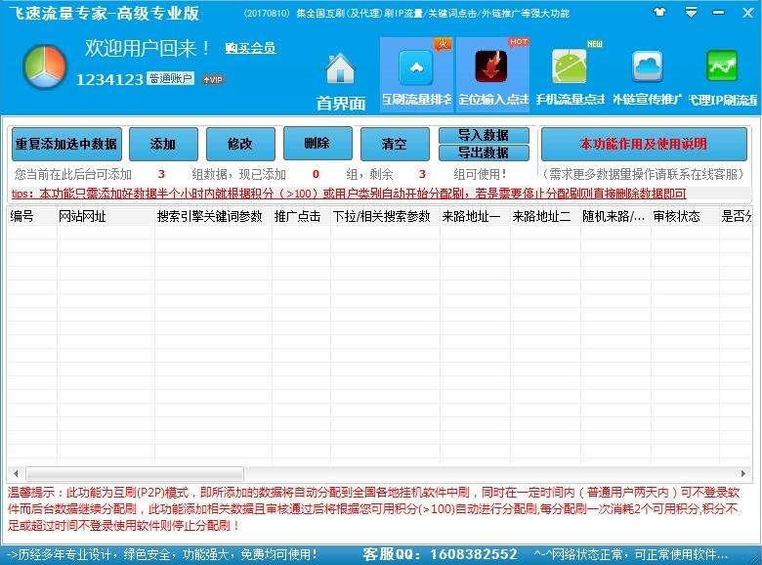Open 手机流量点击 Android icon
This screenshot has height=565, width=762.
pyautogui.click(x=570, y=66)
